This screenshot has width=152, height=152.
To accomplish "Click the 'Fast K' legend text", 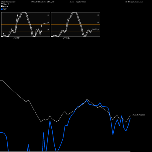I will (x=6, y=7).
